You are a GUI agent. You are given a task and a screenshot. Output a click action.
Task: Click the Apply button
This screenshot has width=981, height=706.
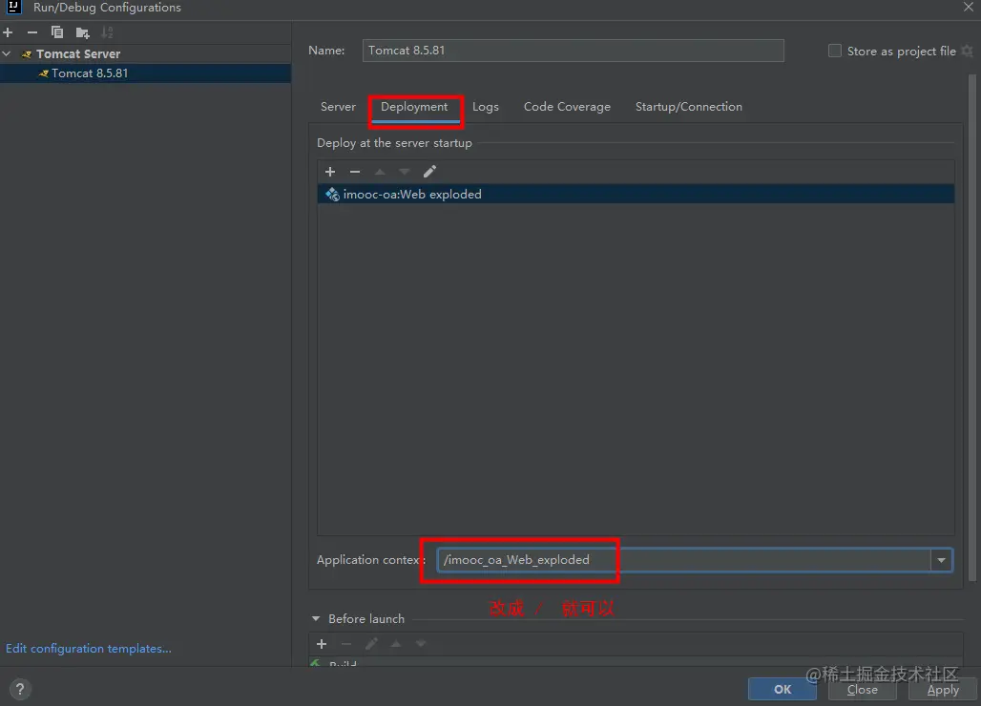pyautogui.click(x=943, y=689)
